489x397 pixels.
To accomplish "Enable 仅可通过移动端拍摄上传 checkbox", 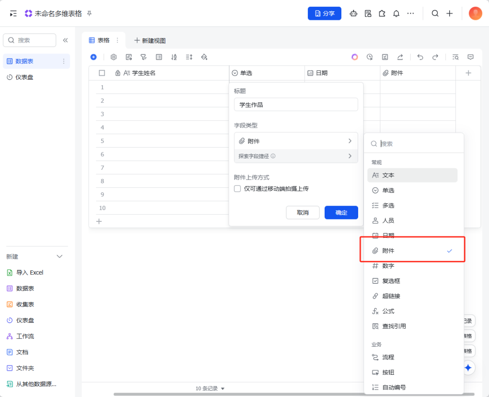I will tap(237, 189).
